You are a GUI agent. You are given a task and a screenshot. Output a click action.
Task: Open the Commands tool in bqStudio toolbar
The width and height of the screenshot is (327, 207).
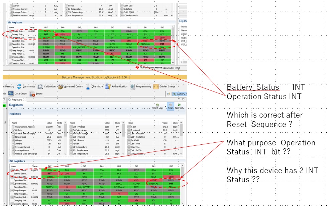click(26, 86)
